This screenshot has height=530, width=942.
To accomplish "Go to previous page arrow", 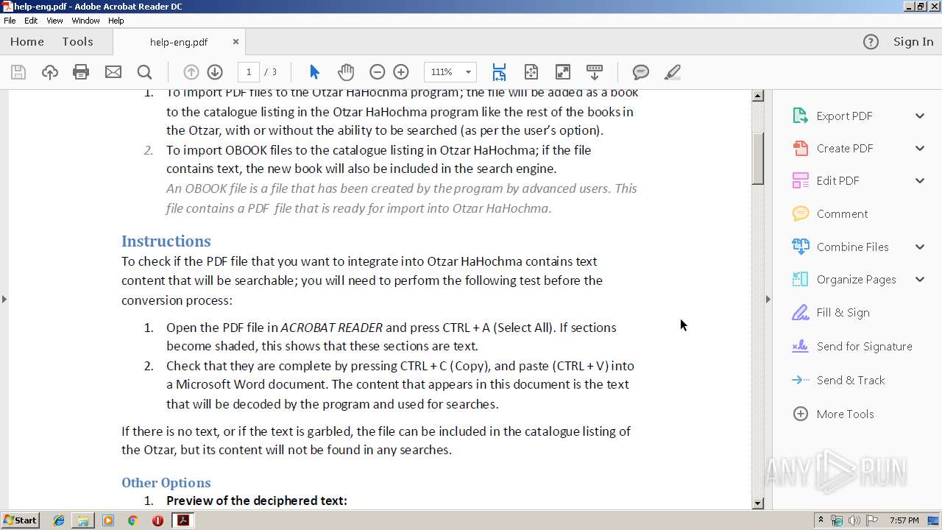I will pyautogui.click(x=191, y=72).
